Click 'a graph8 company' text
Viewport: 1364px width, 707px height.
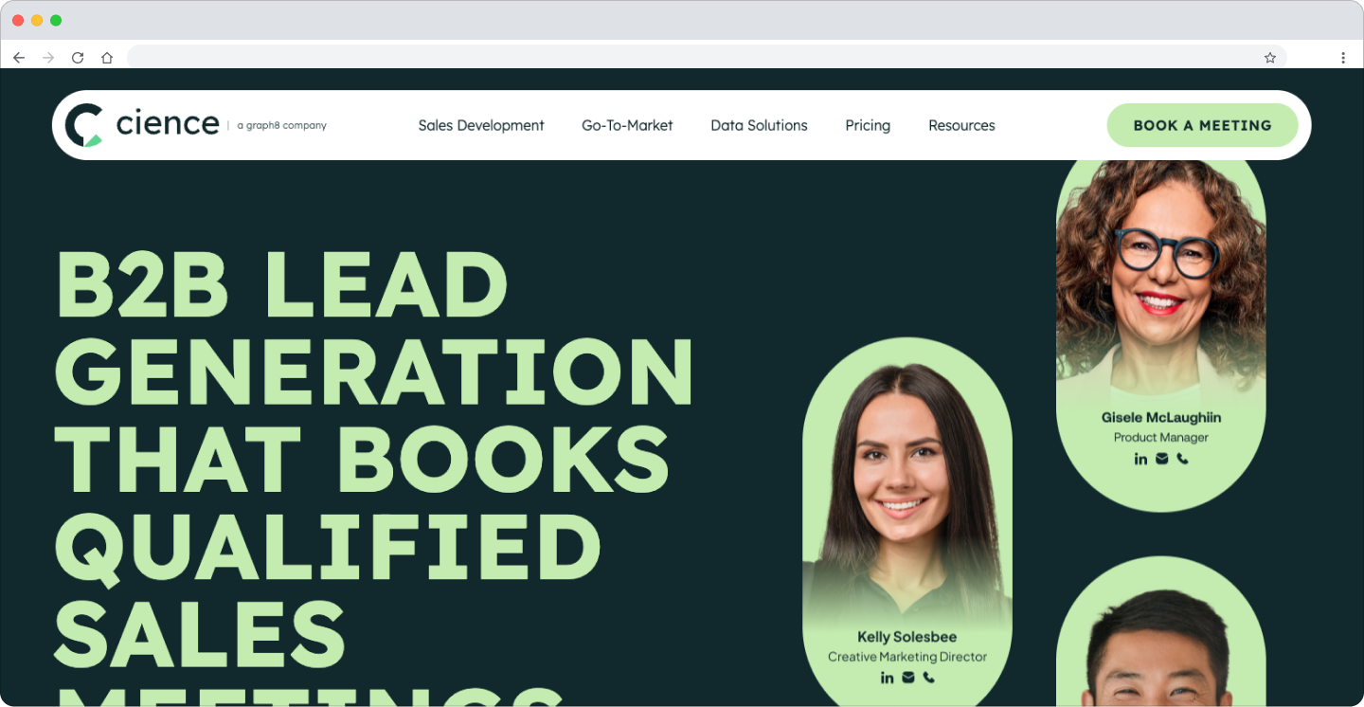281,125
